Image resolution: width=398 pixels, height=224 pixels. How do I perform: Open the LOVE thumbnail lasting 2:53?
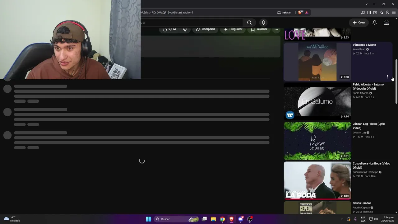pos(317,34)
